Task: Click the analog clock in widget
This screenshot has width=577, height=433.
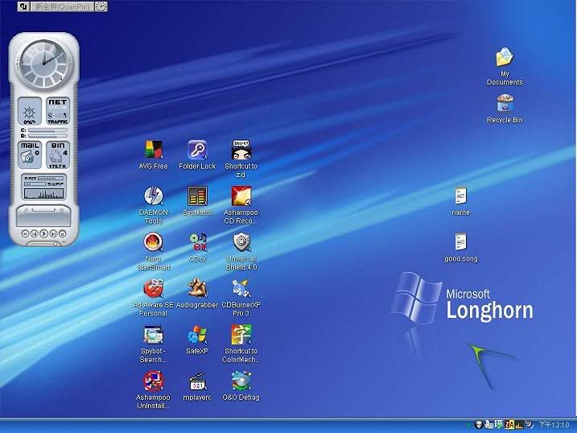Action: coord(43,64)
